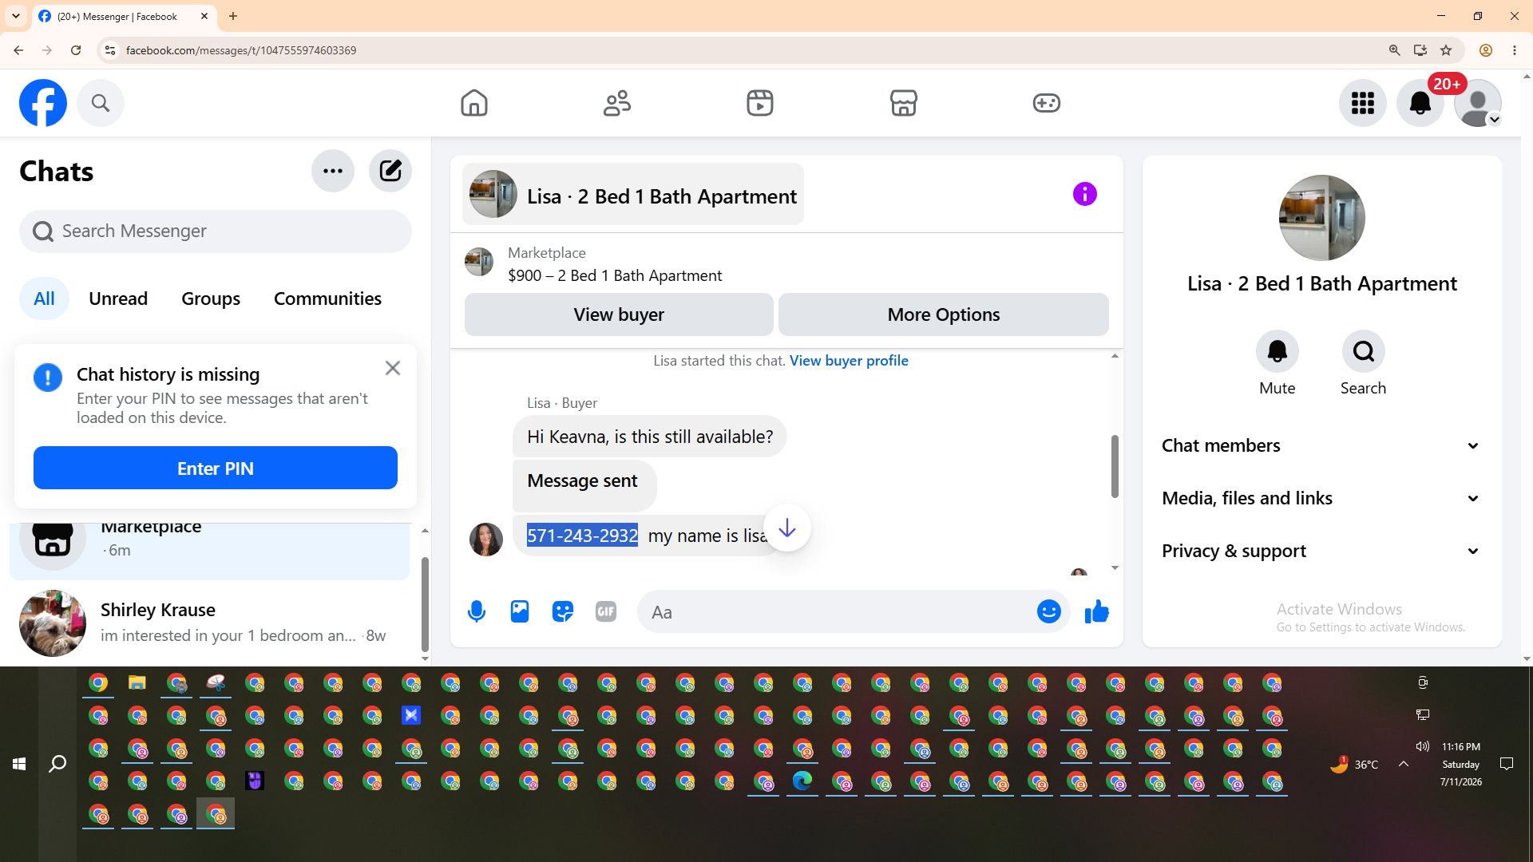This screenshot has width=1533, height=862.
Task: Click the chat list scrollbar thumb
Action: (x=425, y=604)
